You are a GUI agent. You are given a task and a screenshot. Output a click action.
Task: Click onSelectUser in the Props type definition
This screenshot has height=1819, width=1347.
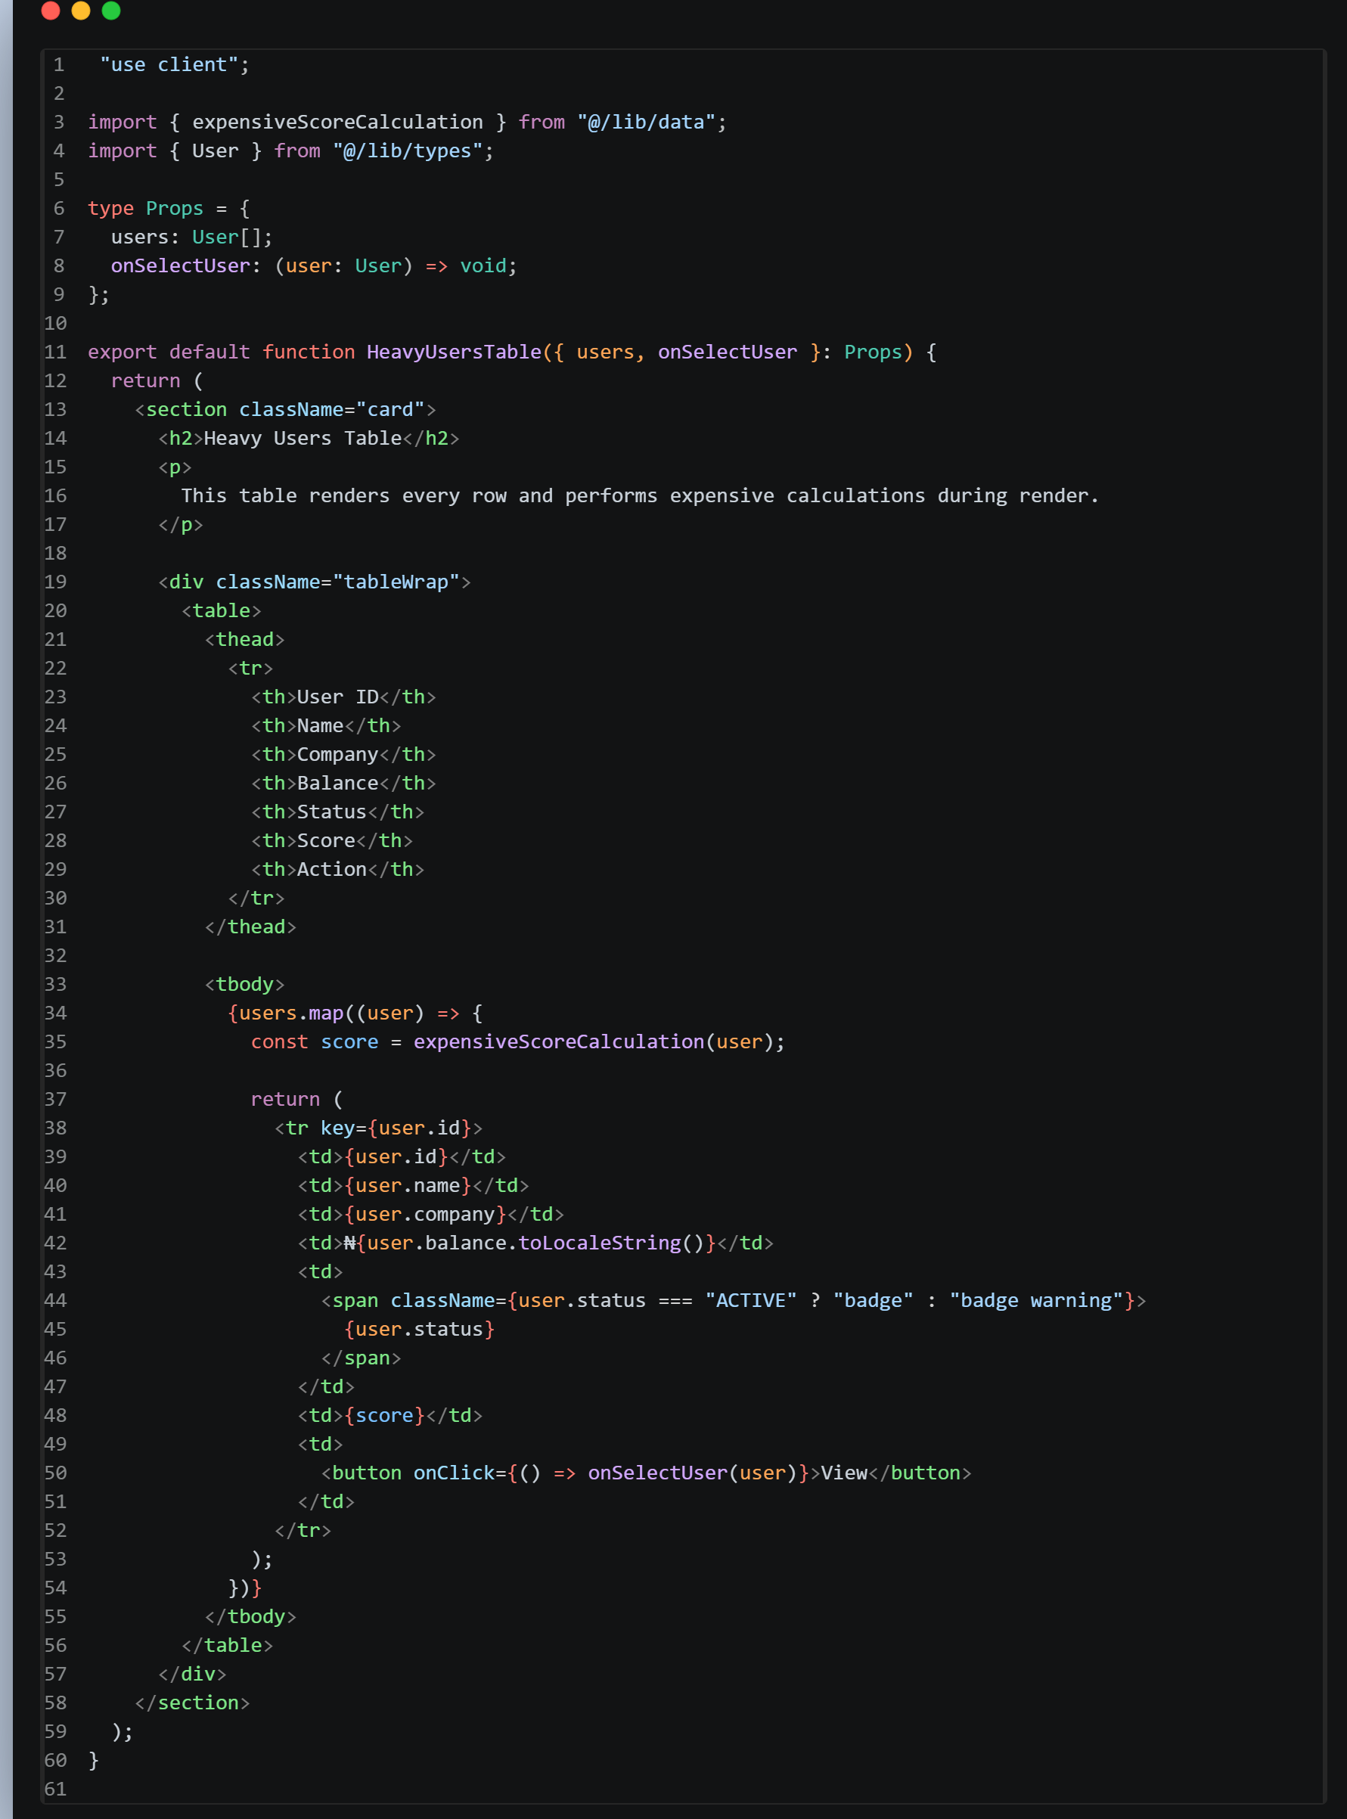(180, 265)
